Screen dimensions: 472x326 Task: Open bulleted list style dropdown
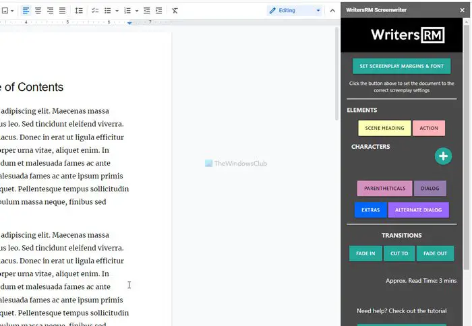pos(117,11)
